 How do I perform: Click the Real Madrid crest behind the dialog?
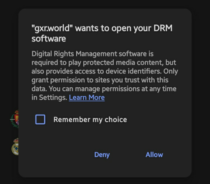[x=15, y=147]
